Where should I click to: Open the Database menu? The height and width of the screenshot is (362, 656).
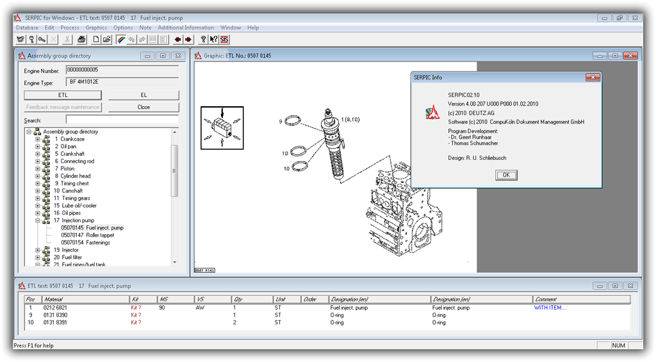27,28
